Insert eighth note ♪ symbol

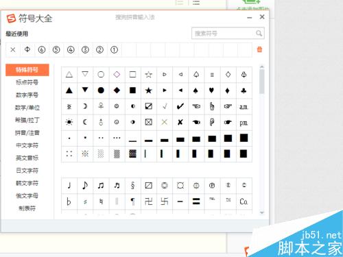[x=85, y=186]
